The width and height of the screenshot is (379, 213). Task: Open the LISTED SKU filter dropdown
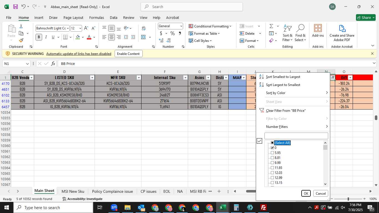click(x=92, y=78)
